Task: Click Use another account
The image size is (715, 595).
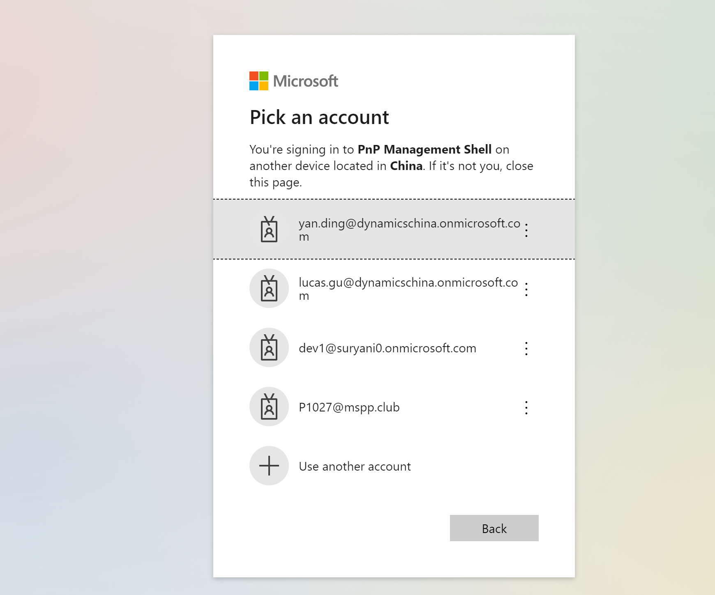Action: pyautogui.click(x=394, y=466)
